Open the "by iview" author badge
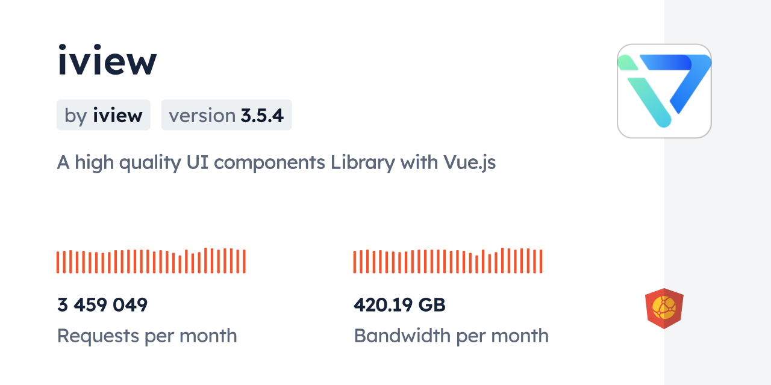 tap(104, 115)
